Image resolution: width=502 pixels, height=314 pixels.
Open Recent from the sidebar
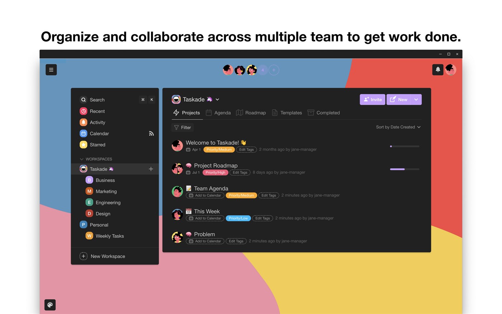pos(97,111)
